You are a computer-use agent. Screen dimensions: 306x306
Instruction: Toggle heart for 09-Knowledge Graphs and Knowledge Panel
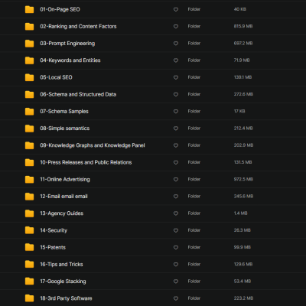point(176,145)
